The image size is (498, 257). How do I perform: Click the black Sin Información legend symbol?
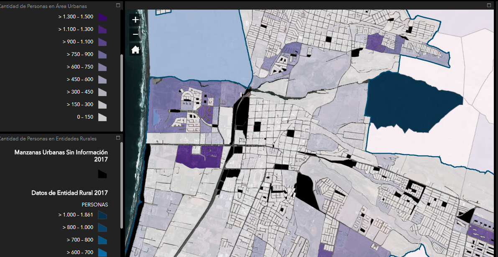point(102,174)
